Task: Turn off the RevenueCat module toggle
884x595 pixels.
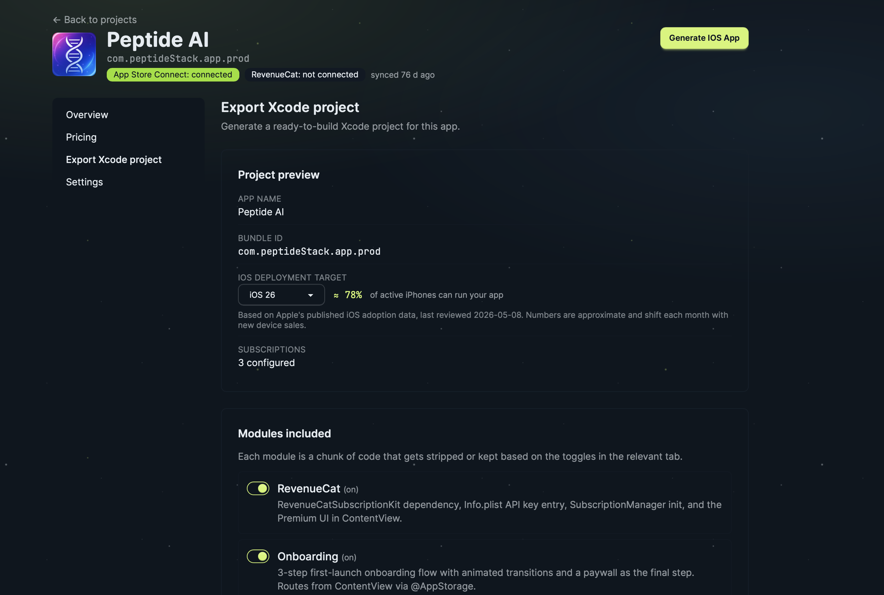Action: pyautogui.click(x=258, y=488)
